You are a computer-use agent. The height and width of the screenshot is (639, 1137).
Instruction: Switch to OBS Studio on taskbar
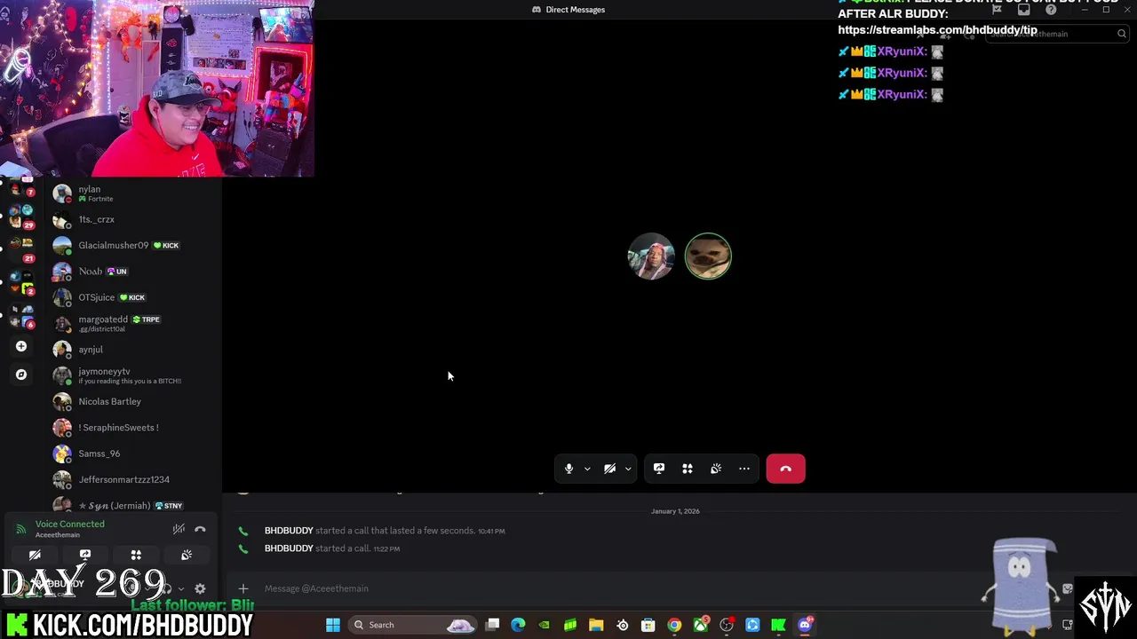[727, 625]
